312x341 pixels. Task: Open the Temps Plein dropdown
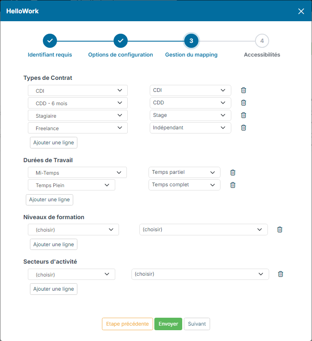coord(72,185)
